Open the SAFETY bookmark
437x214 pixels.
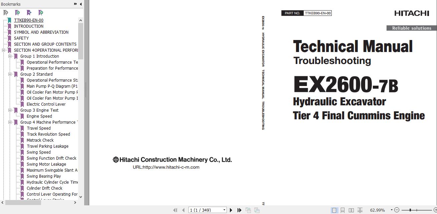tap(21, 38)
